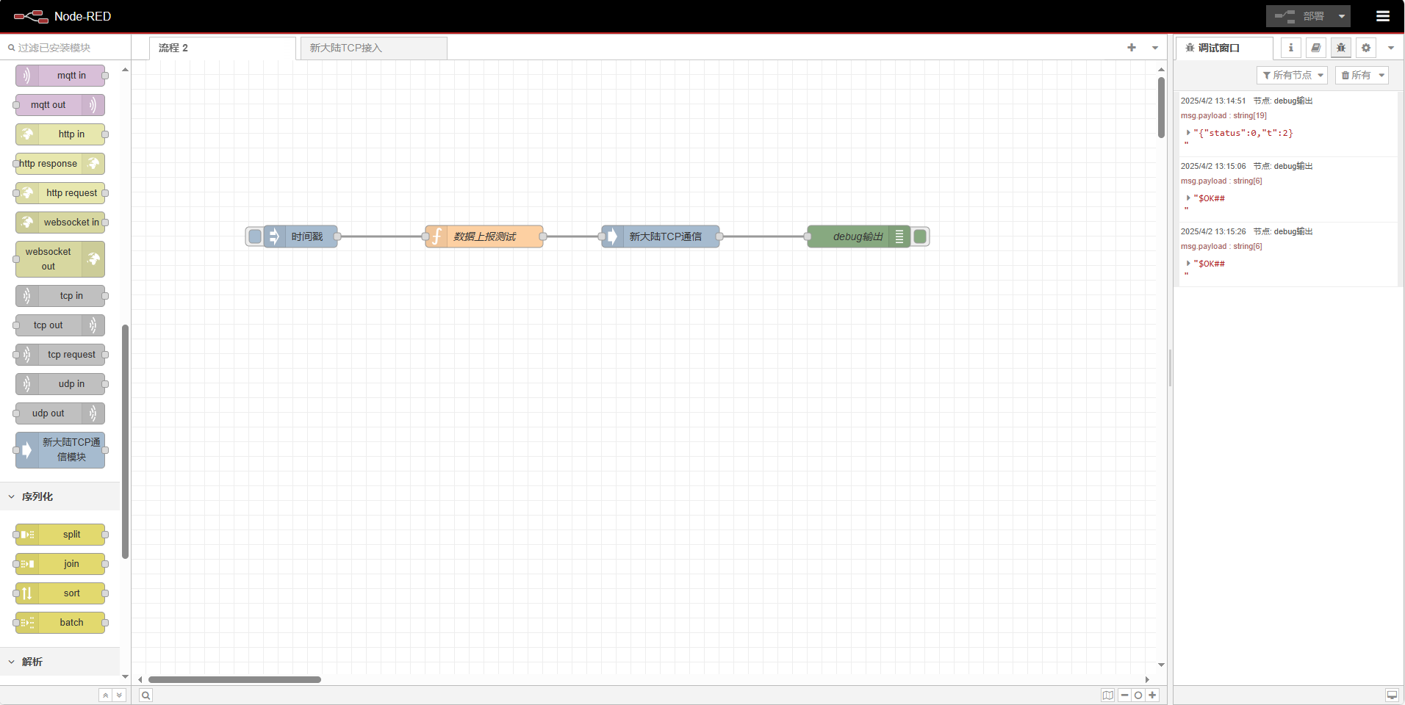1405x705 pixels.
Task: Expand the 13:15:26 $OK## debug message
Action: click(x=1188, y=264)
